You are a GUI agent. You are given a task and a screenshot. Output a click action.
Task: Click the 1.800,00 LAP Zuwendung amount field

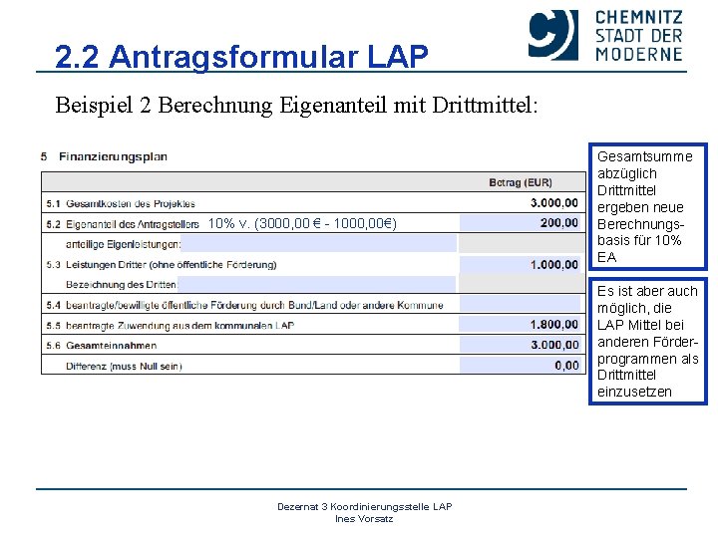coord(521,325)
